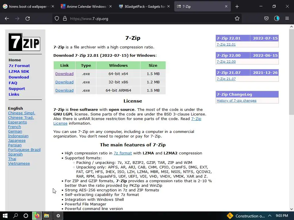The image size is (294, 220).
Task: Click the URL address bar
Action: (x=147, y=19)
